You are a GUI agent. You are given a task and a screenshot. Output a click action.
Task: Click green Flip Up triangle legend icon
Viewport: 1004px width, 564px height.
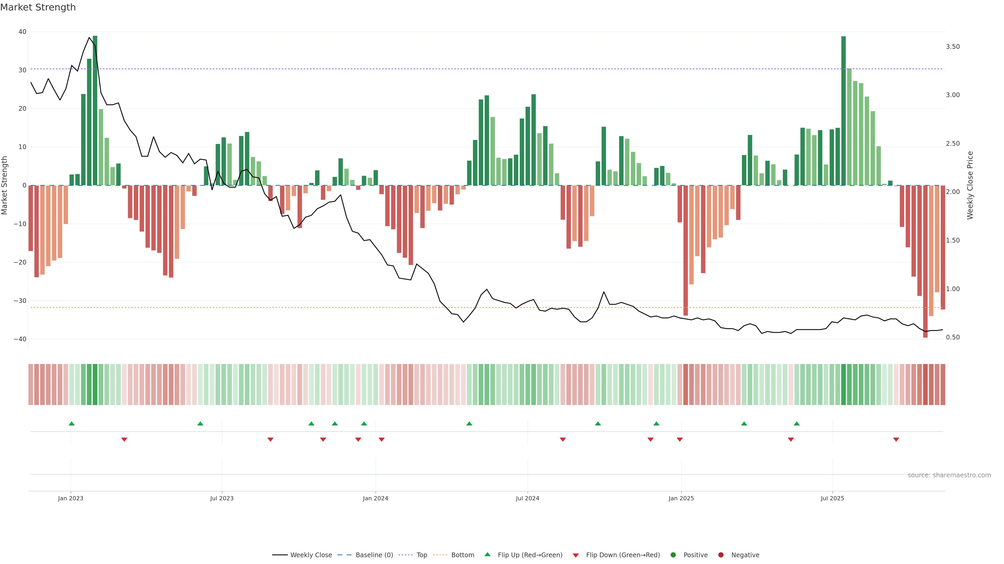click(x=487, y=554)
